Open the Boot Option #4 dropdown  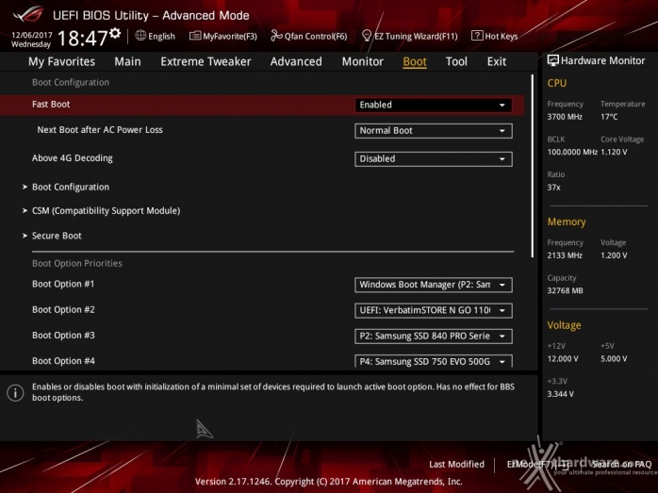tap(433, 361)
